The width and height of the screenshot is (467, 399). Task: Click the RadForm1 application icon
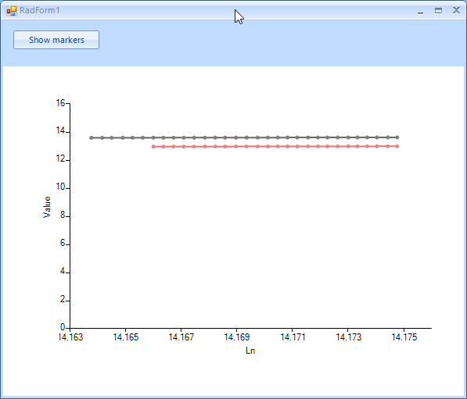[x=12, y=11]
